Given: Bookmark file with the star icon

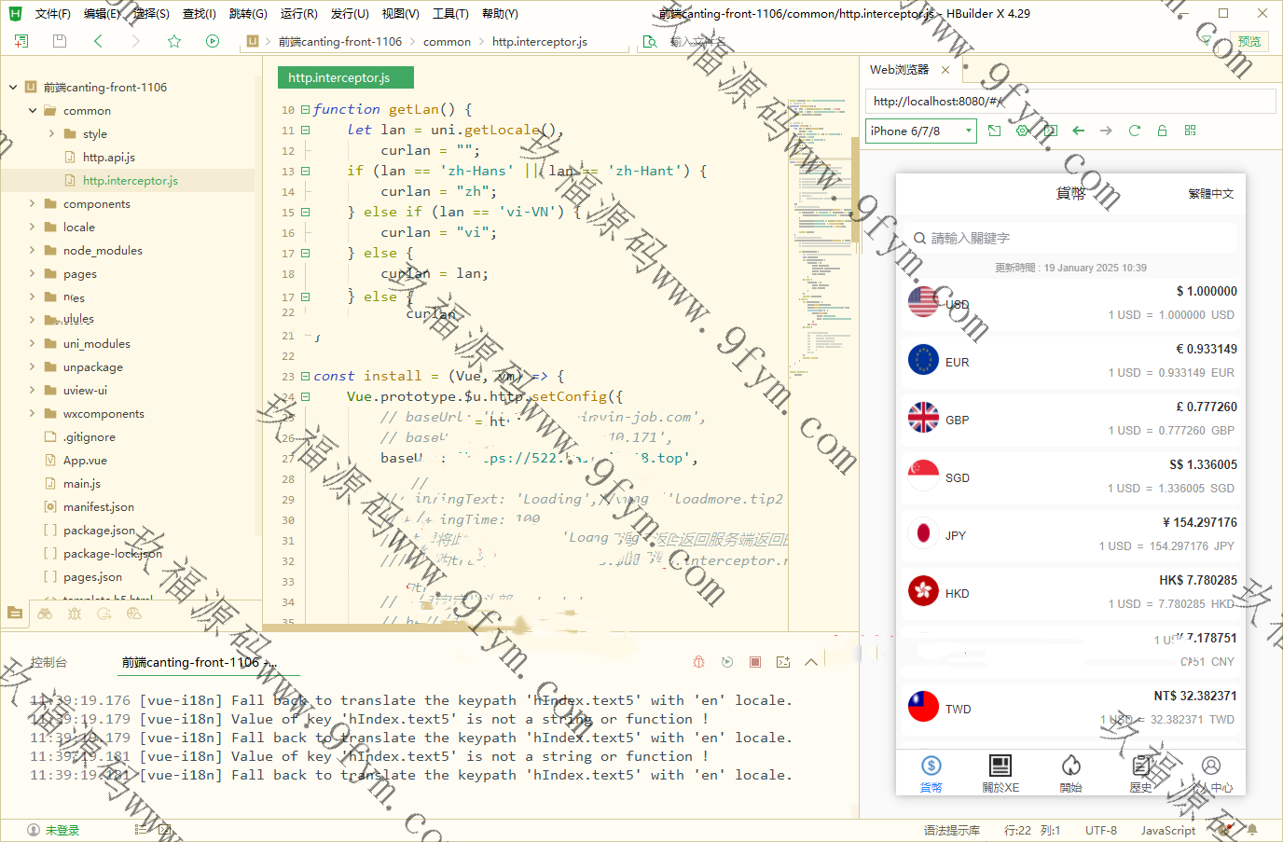Looking at the screenshot, I should [174, 41].
